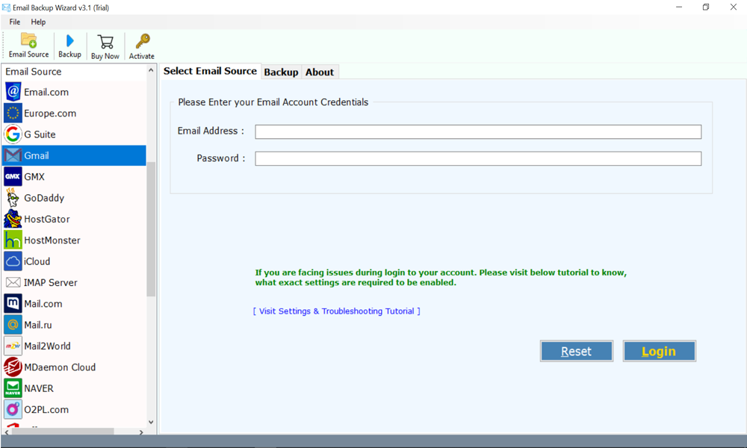This screenshot has width=747, height=448.
Task: Focus the Password input field
Action: tap(478, 158)
